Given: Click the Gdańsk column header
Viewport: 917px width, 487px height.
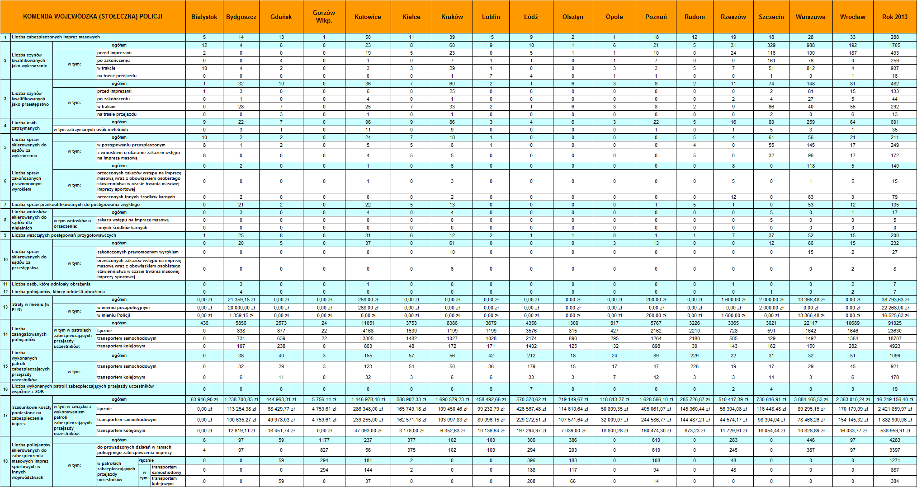Looking at the screenshot, I should [x=281, y=17].
